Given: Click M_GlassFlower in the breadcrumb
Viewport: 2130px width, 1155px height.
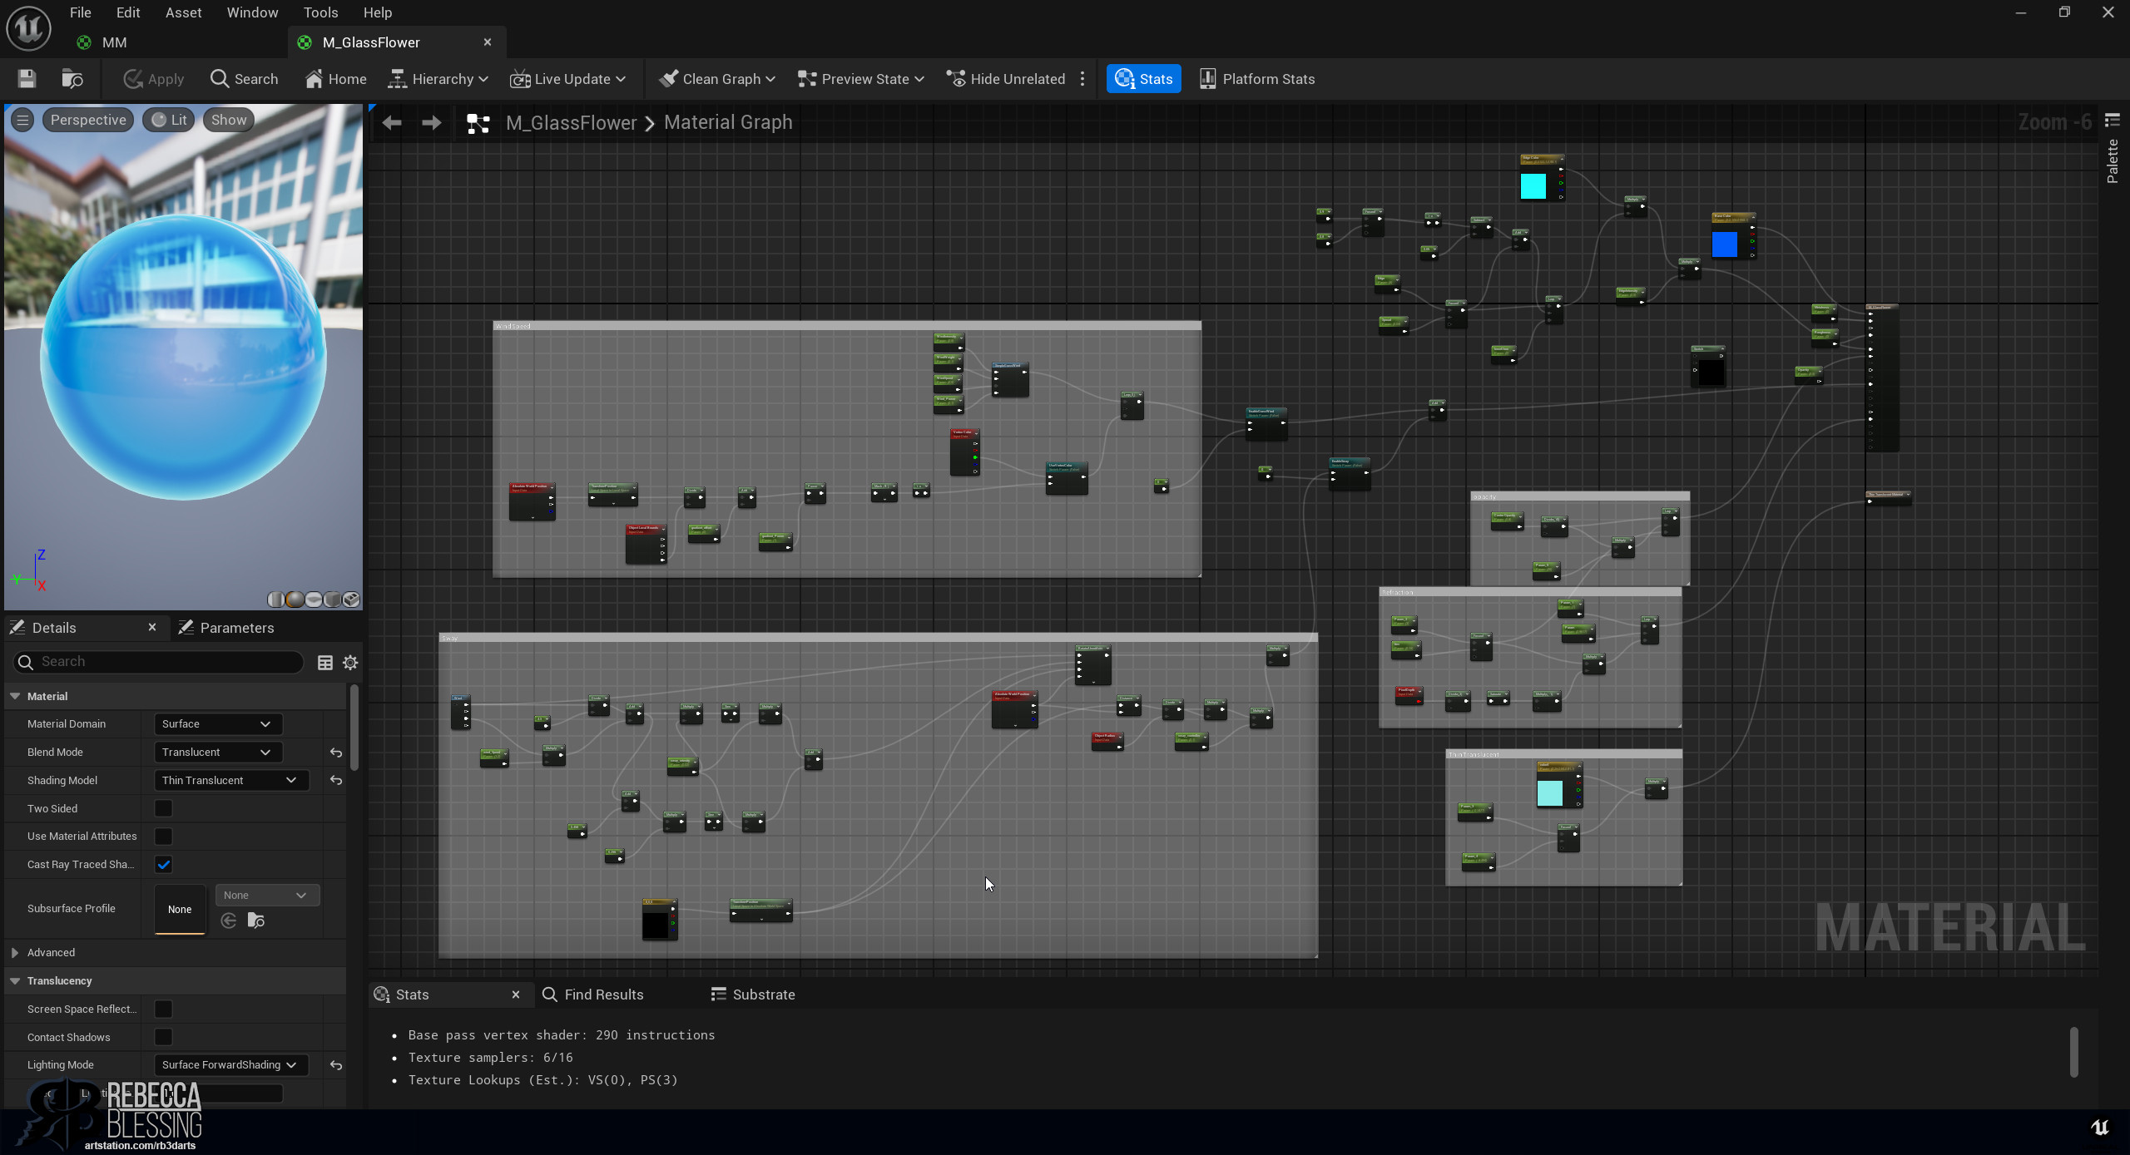Looking at the screenshot, I should point(572,123).
